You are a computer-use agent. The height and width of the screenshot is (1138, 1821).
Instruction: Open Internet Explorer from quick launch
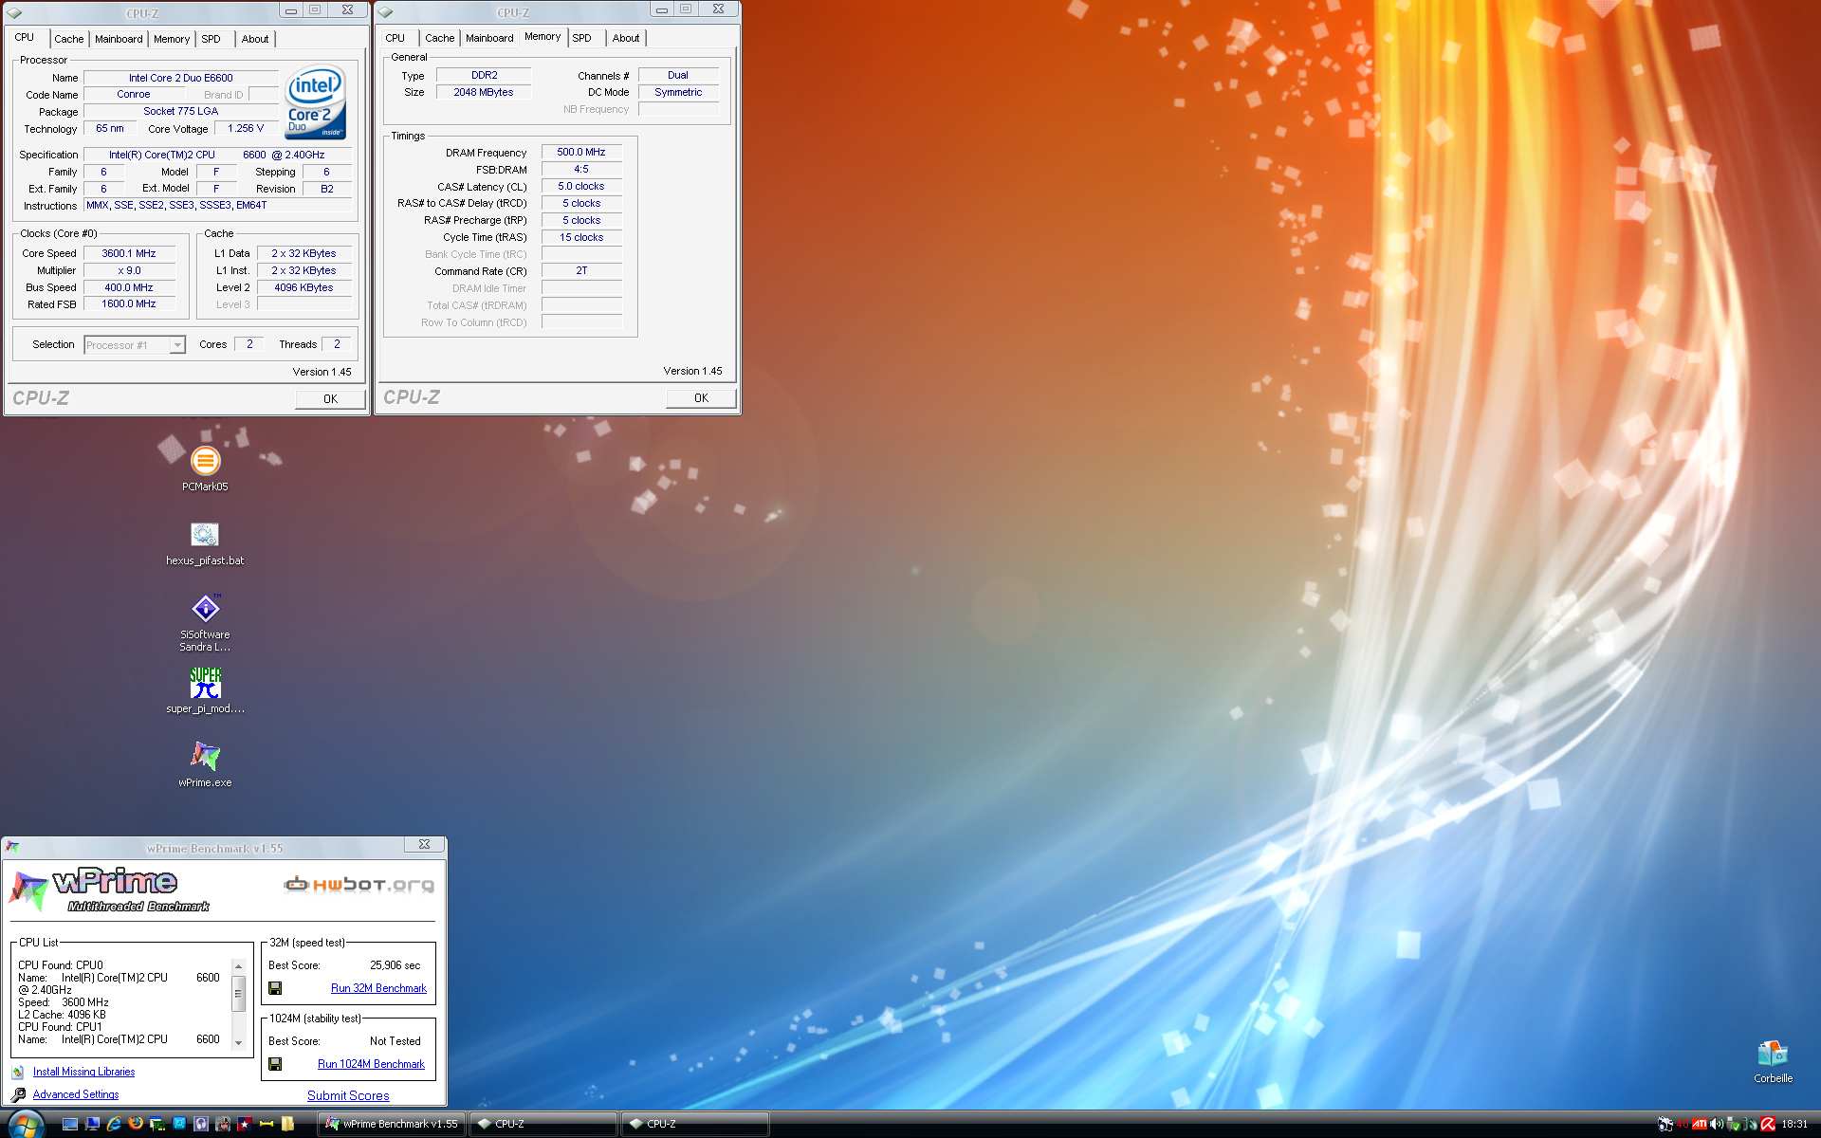point(114,1124)
